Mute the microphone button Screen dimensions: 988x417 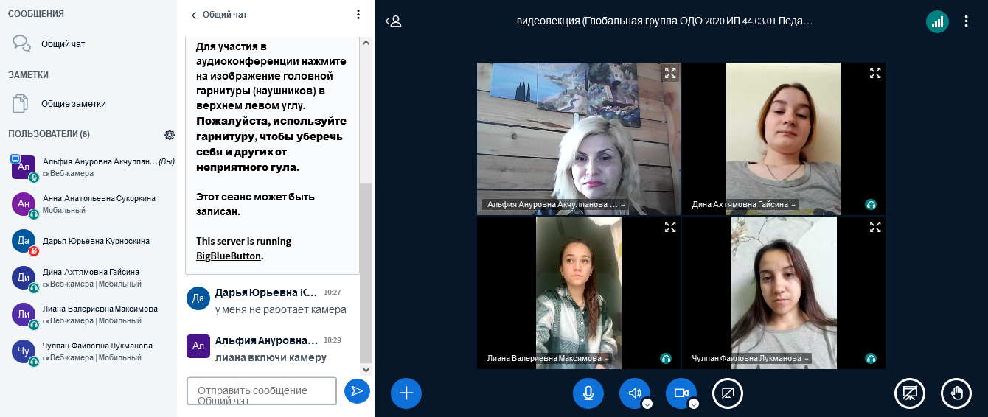point(588,393)
